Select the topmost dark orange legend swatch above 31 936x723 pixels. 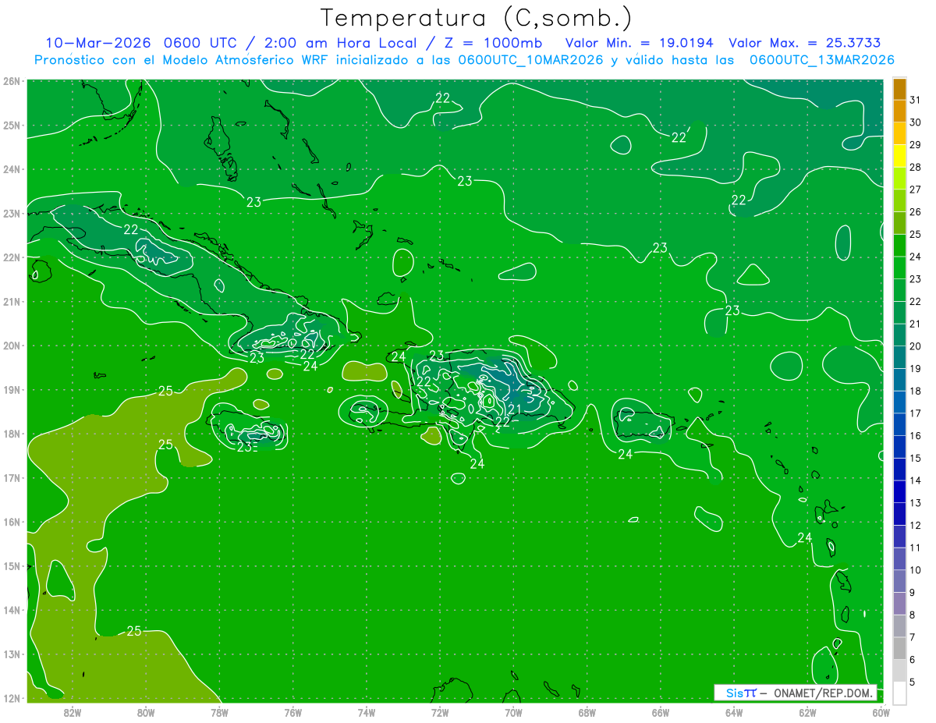click(899, 89)
